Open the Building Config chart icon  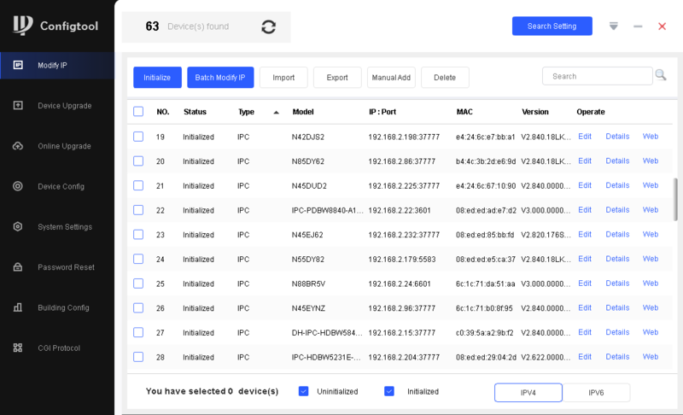pos(18,307)
